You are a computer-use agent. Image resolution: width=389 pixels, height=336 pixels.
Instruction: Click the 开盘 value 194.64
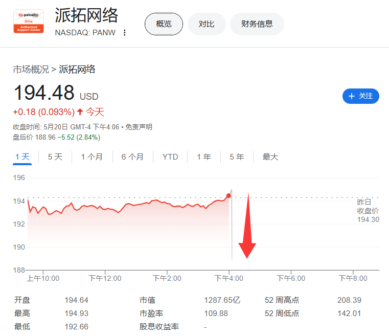pos(76,300)
